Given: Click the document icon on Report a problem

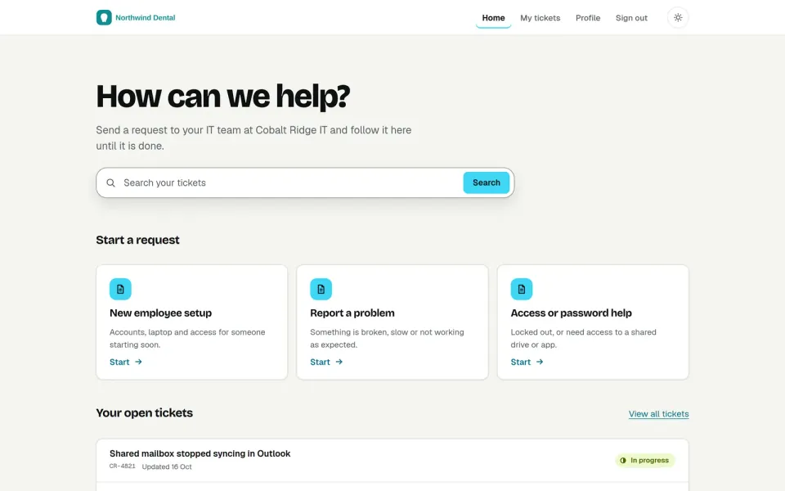Looking at the screenshot, I should (x=321, y=289).
